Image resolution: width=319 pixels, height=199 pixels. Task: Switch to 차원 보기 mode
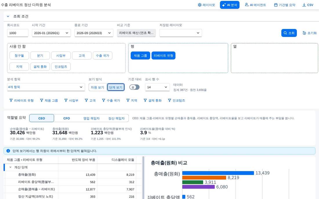coord(97,87)
